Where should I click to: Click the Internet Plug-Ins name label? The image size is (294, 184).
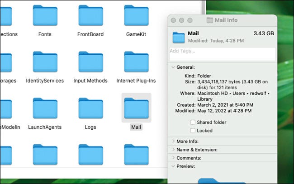[136, 81]
